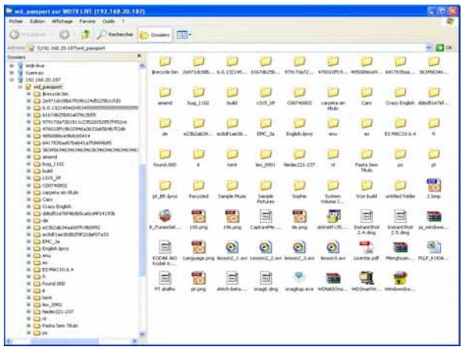This screenshot has height=347, width=462.
Task: Open the Affichage menu
Action: [x=62, y=21]
